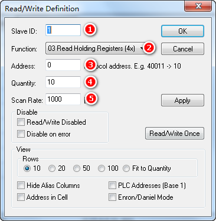Click the Apply button
This screenshot has width=216, height=221.
click(182, 100)
